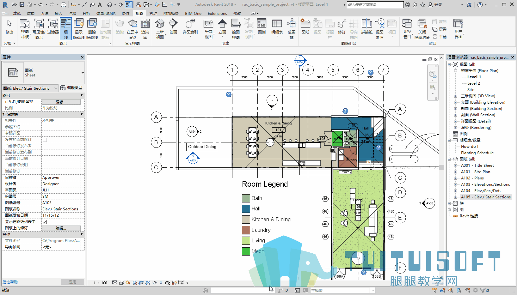The image size is (517, 295).
Task: Click the Modify (修改) arrow tool
Action: point(9,27)
